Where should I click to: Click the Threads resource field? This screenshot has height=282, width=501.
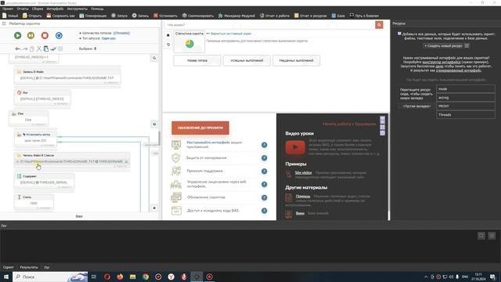[x=466, y=115]
